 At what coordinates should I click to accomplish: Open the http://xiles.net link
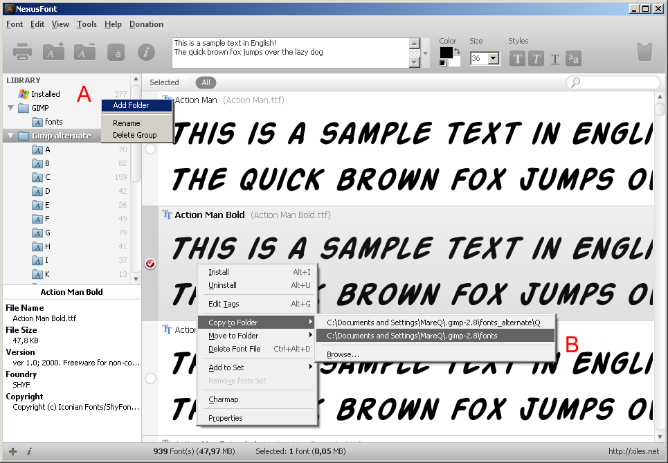tap(633, 451)
